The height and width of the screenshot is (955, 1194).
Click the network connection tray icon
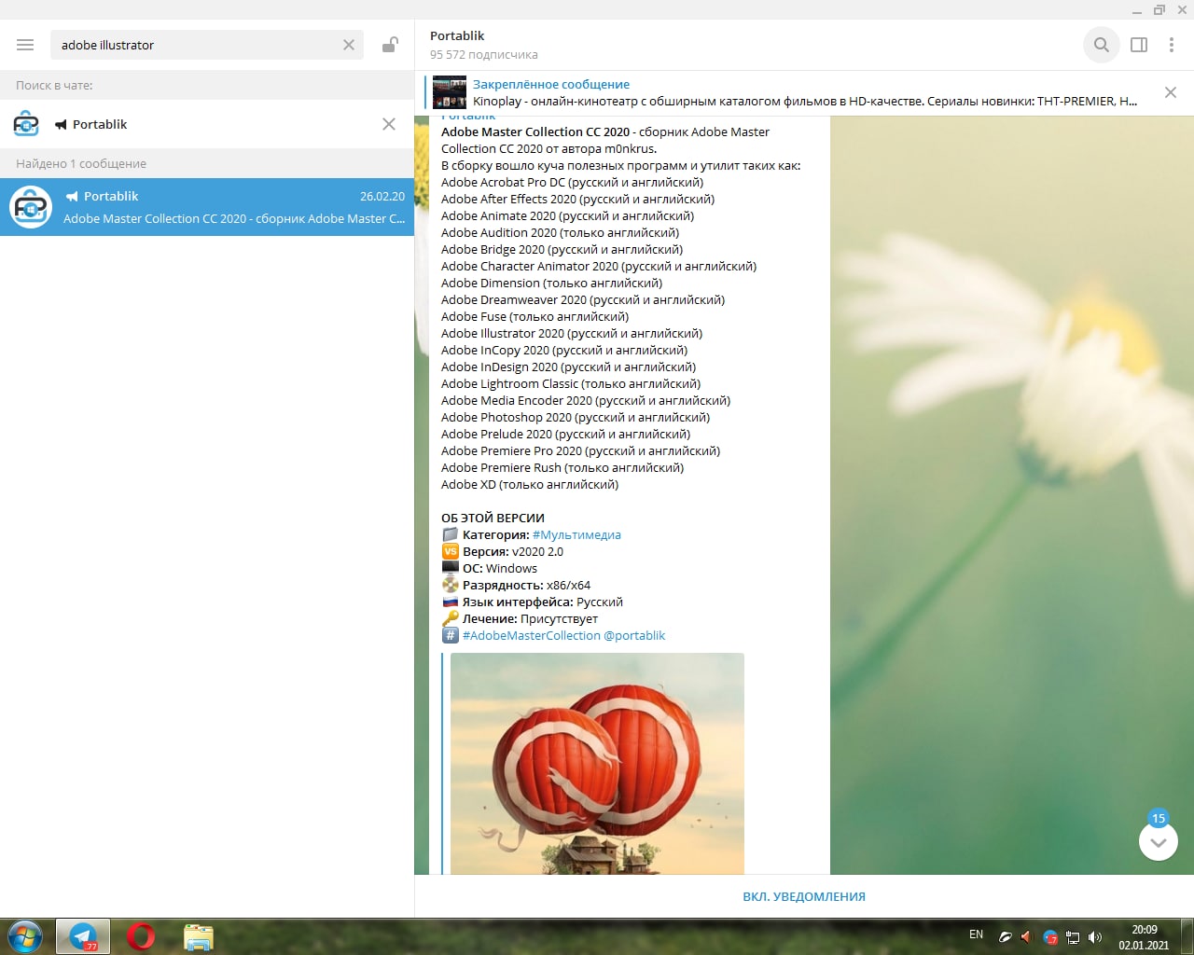click(1073, 937)
